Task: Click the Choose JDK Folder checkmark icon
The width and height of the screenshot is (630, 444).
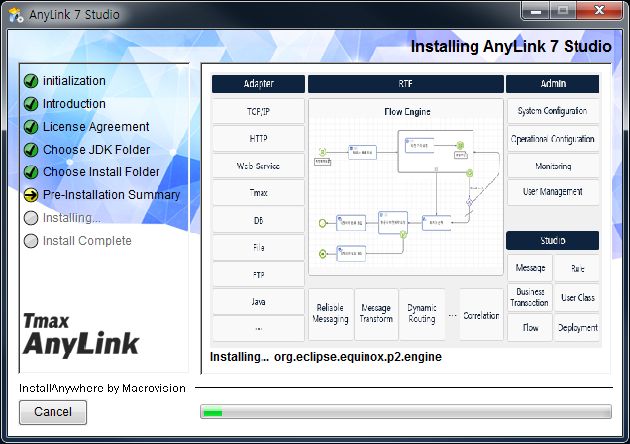Action: [31, 150]
